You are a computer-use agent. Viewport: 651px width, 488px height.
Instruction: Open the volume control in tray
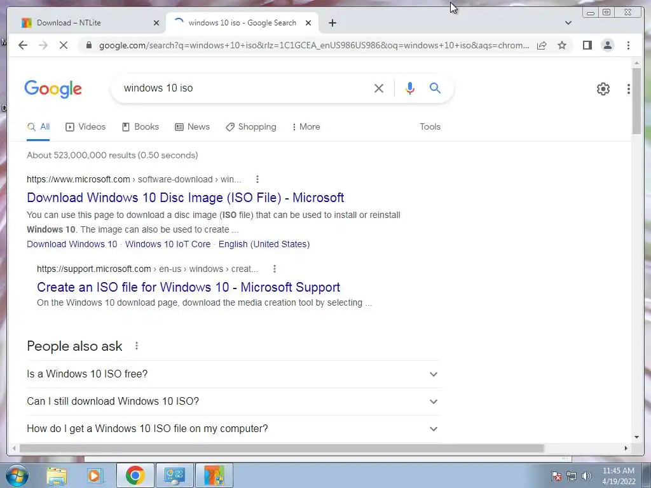[586, 476]
